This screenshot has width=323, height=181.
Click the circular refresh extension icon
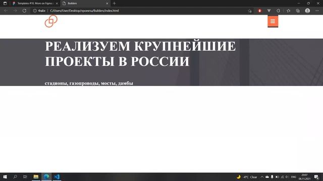pyautogui.click(x=278, y=11)
